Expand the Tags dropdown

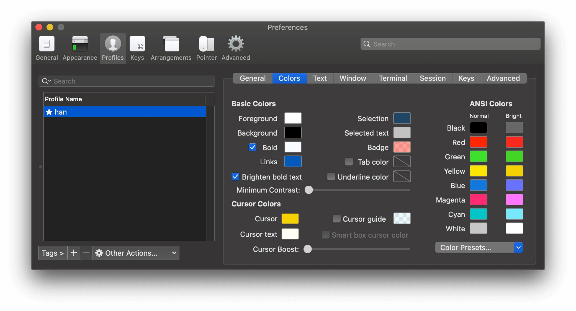pos(53,253)
